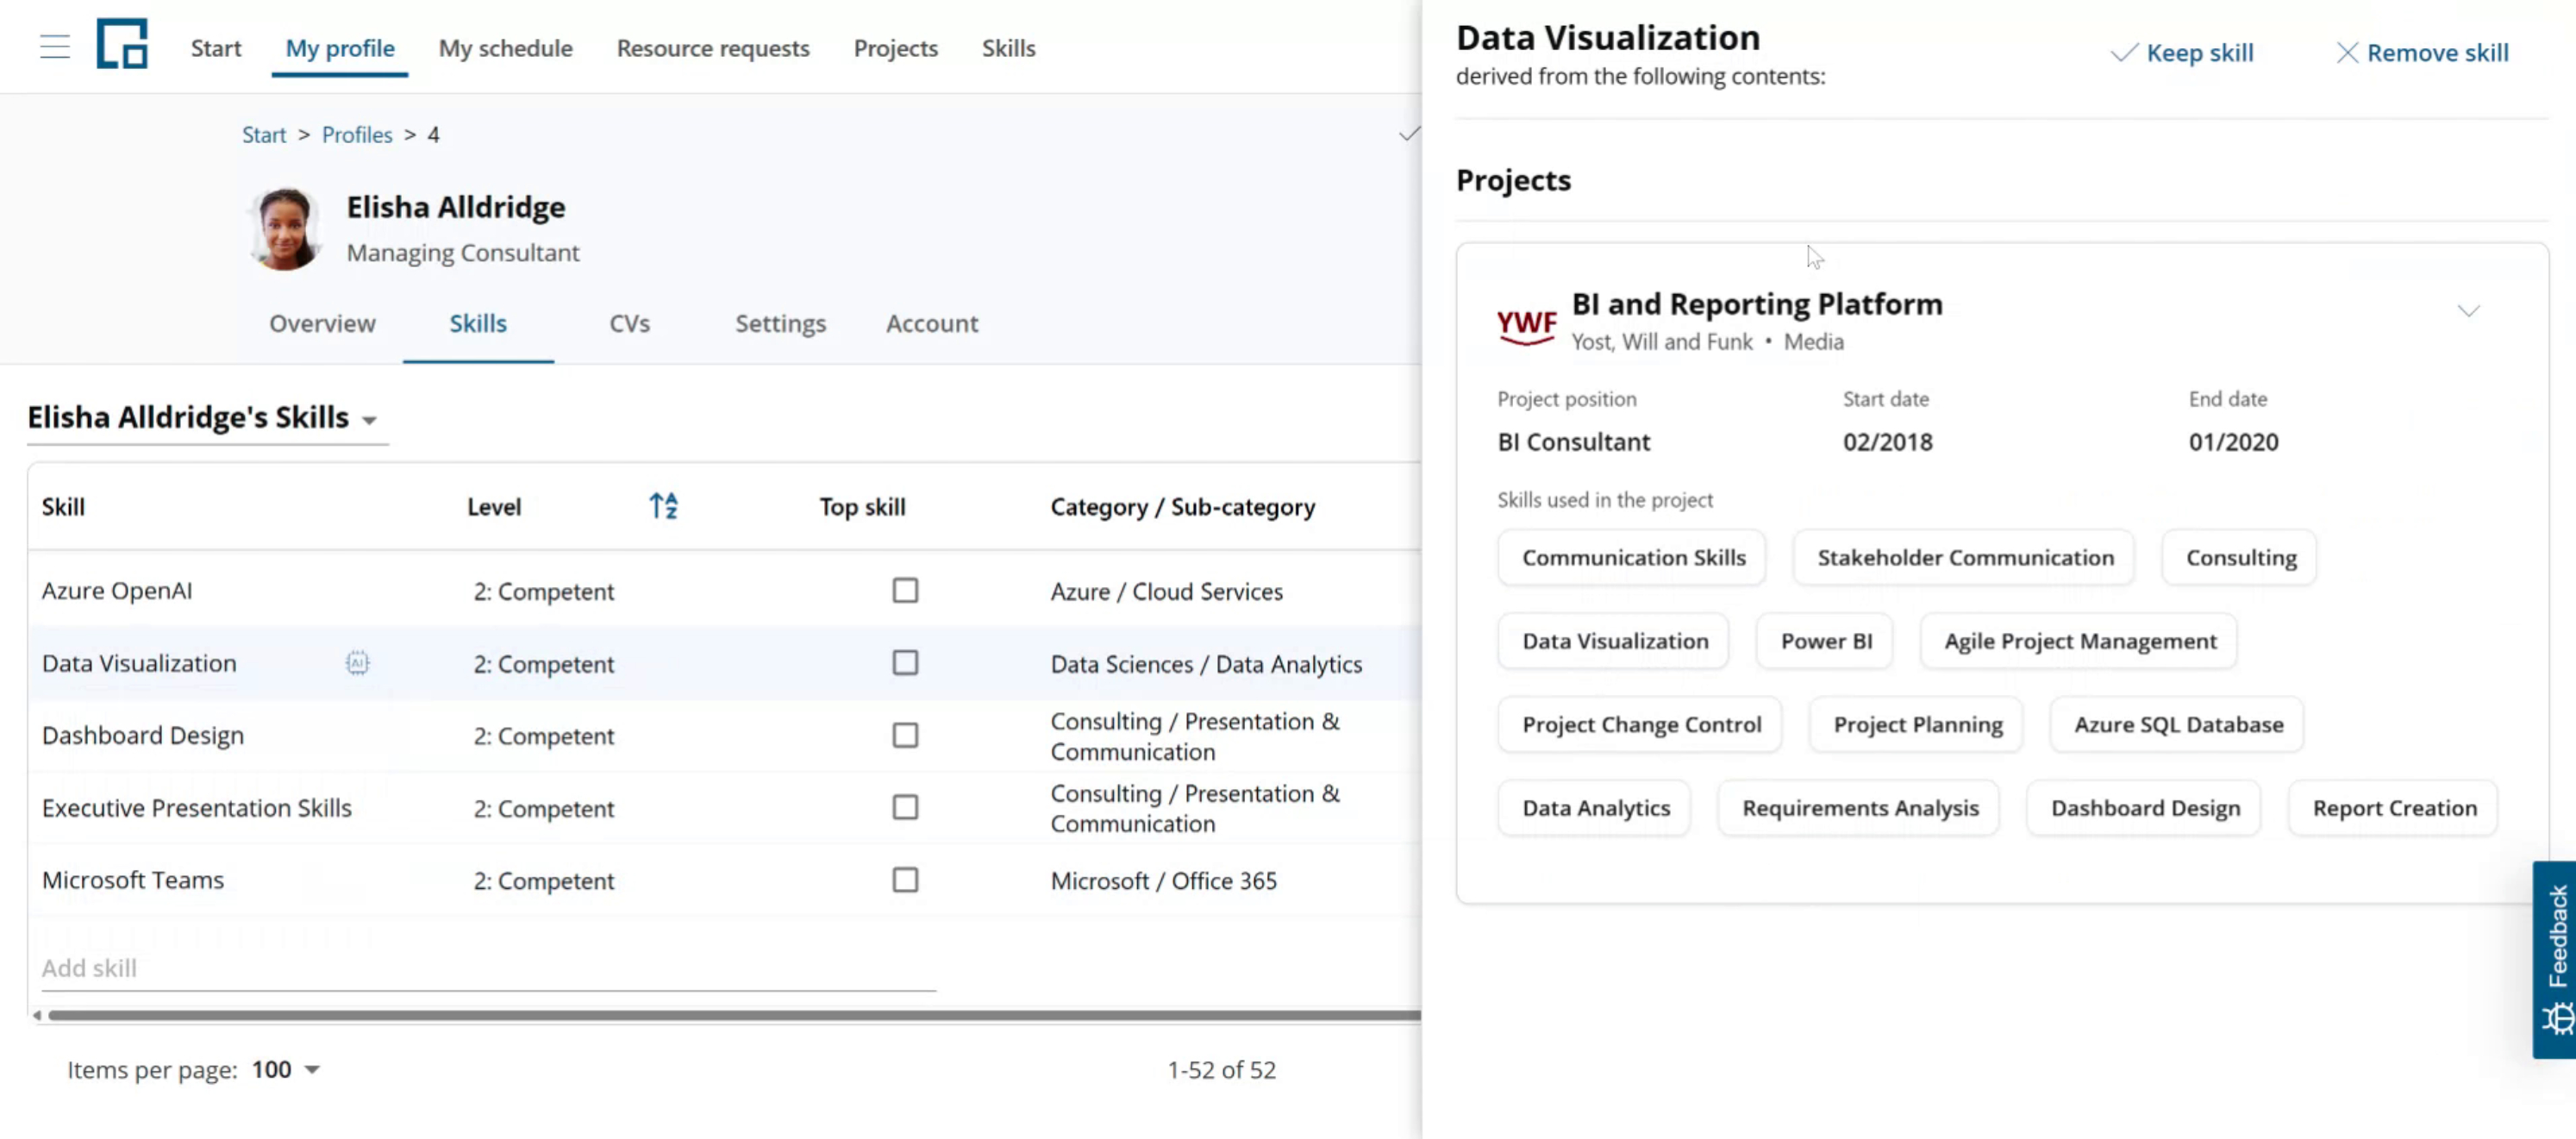This screenshot has height=1139, width=2576.
Task: Select the Dashboard Design skill row name
Action: [x=143, y=735]
